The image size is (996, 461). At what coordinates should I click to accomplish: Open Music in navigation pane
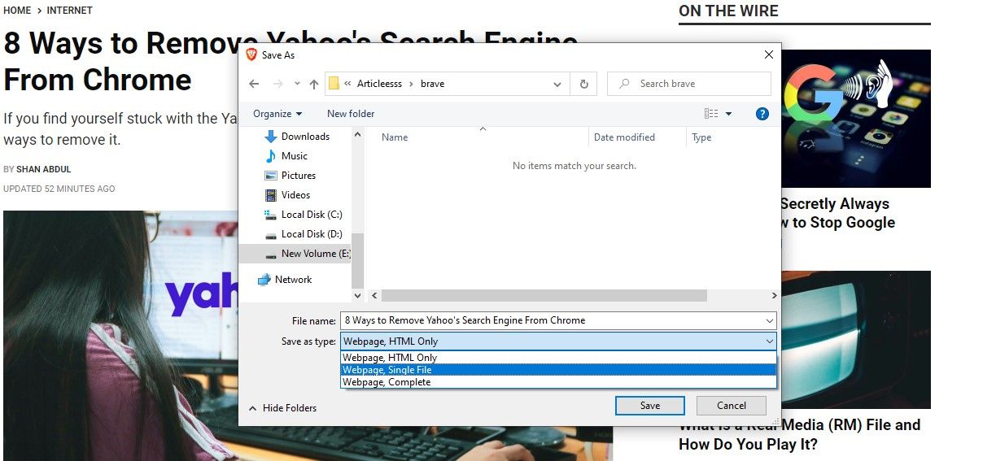(294, 156)
